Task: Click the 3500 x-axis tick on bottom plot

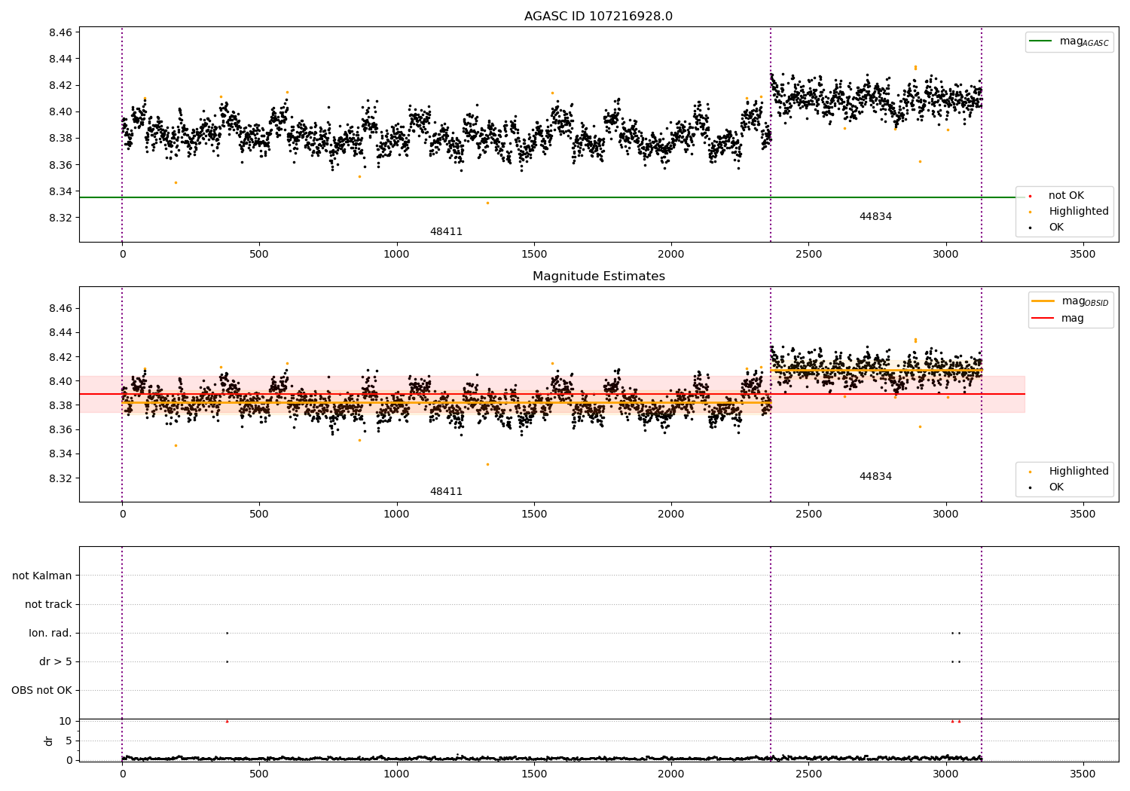Action: [x=1083, y=774]
